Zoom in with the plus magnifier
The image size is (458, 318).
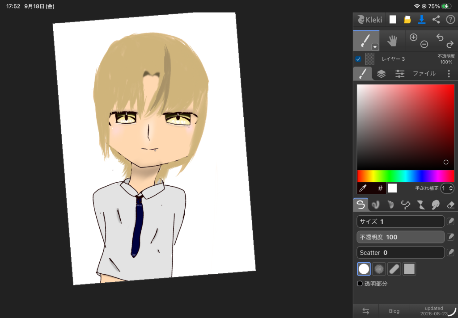click(413, 38)
